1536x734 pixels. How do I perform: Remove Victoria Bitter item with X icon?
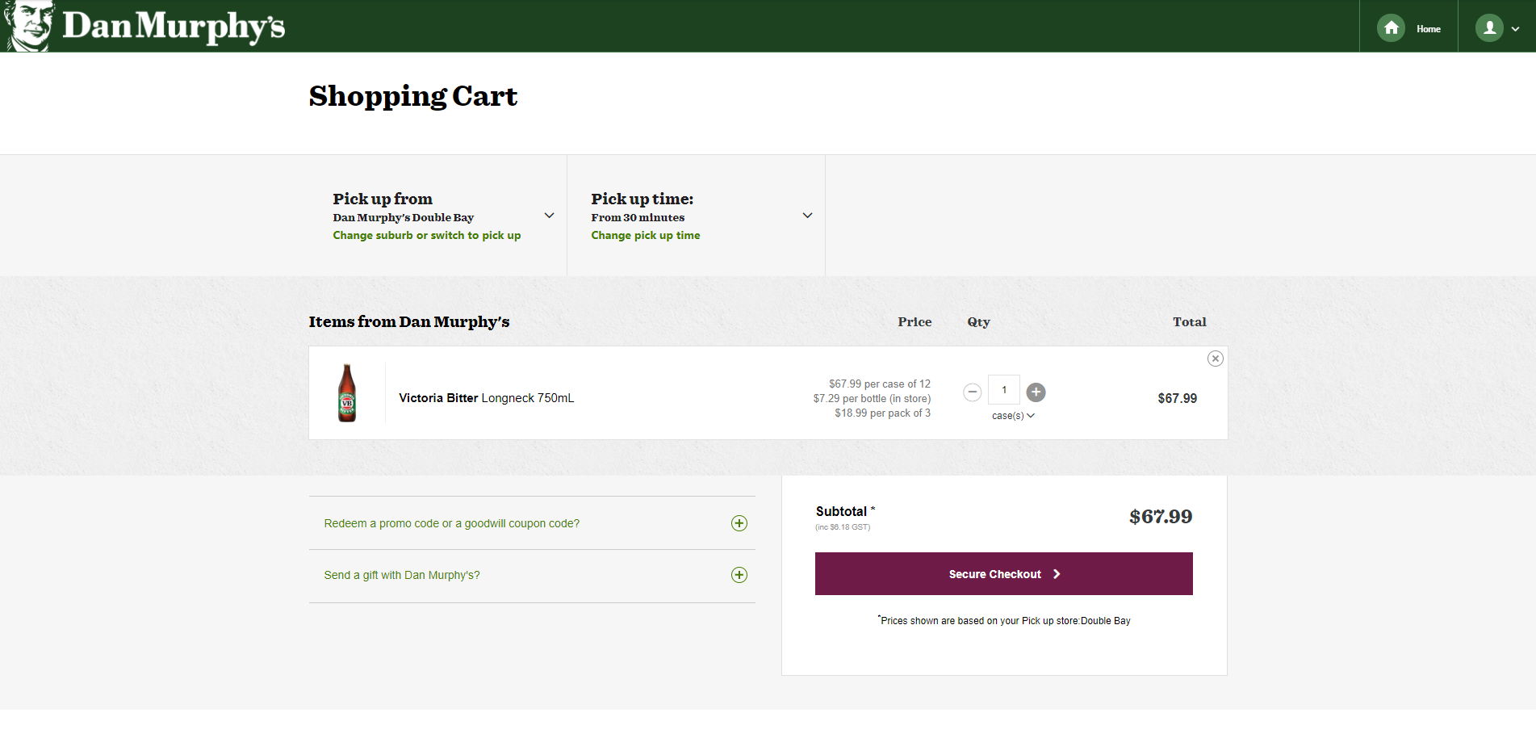(x=1215, y=359)
